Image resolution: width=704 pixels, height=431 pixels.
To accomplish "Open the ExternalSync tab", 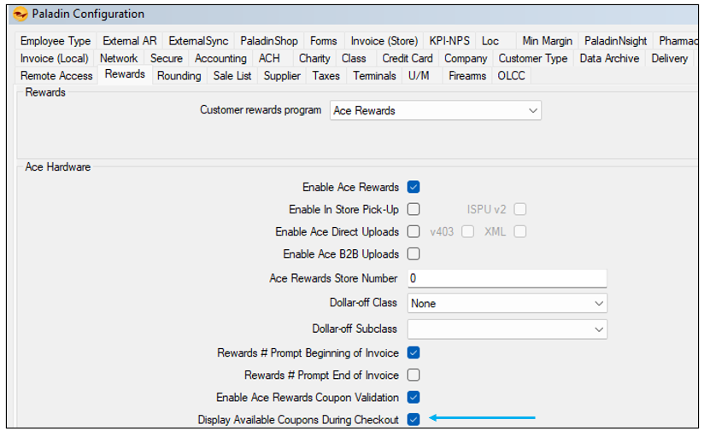I will pos(198,41).
